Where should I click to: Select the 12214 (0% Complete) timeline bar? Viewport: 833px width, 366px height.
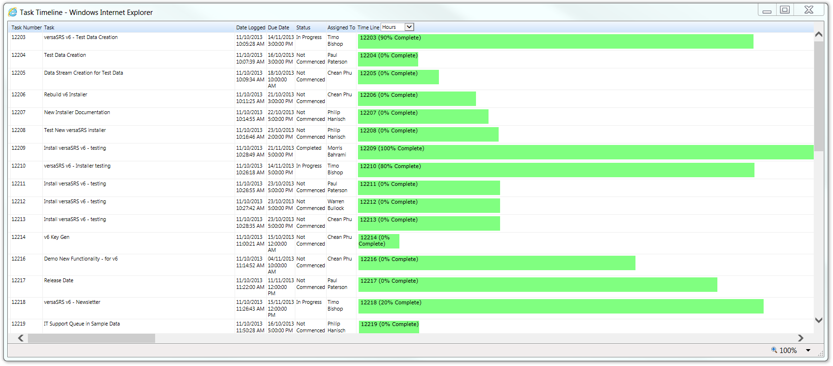click(379, 241)
